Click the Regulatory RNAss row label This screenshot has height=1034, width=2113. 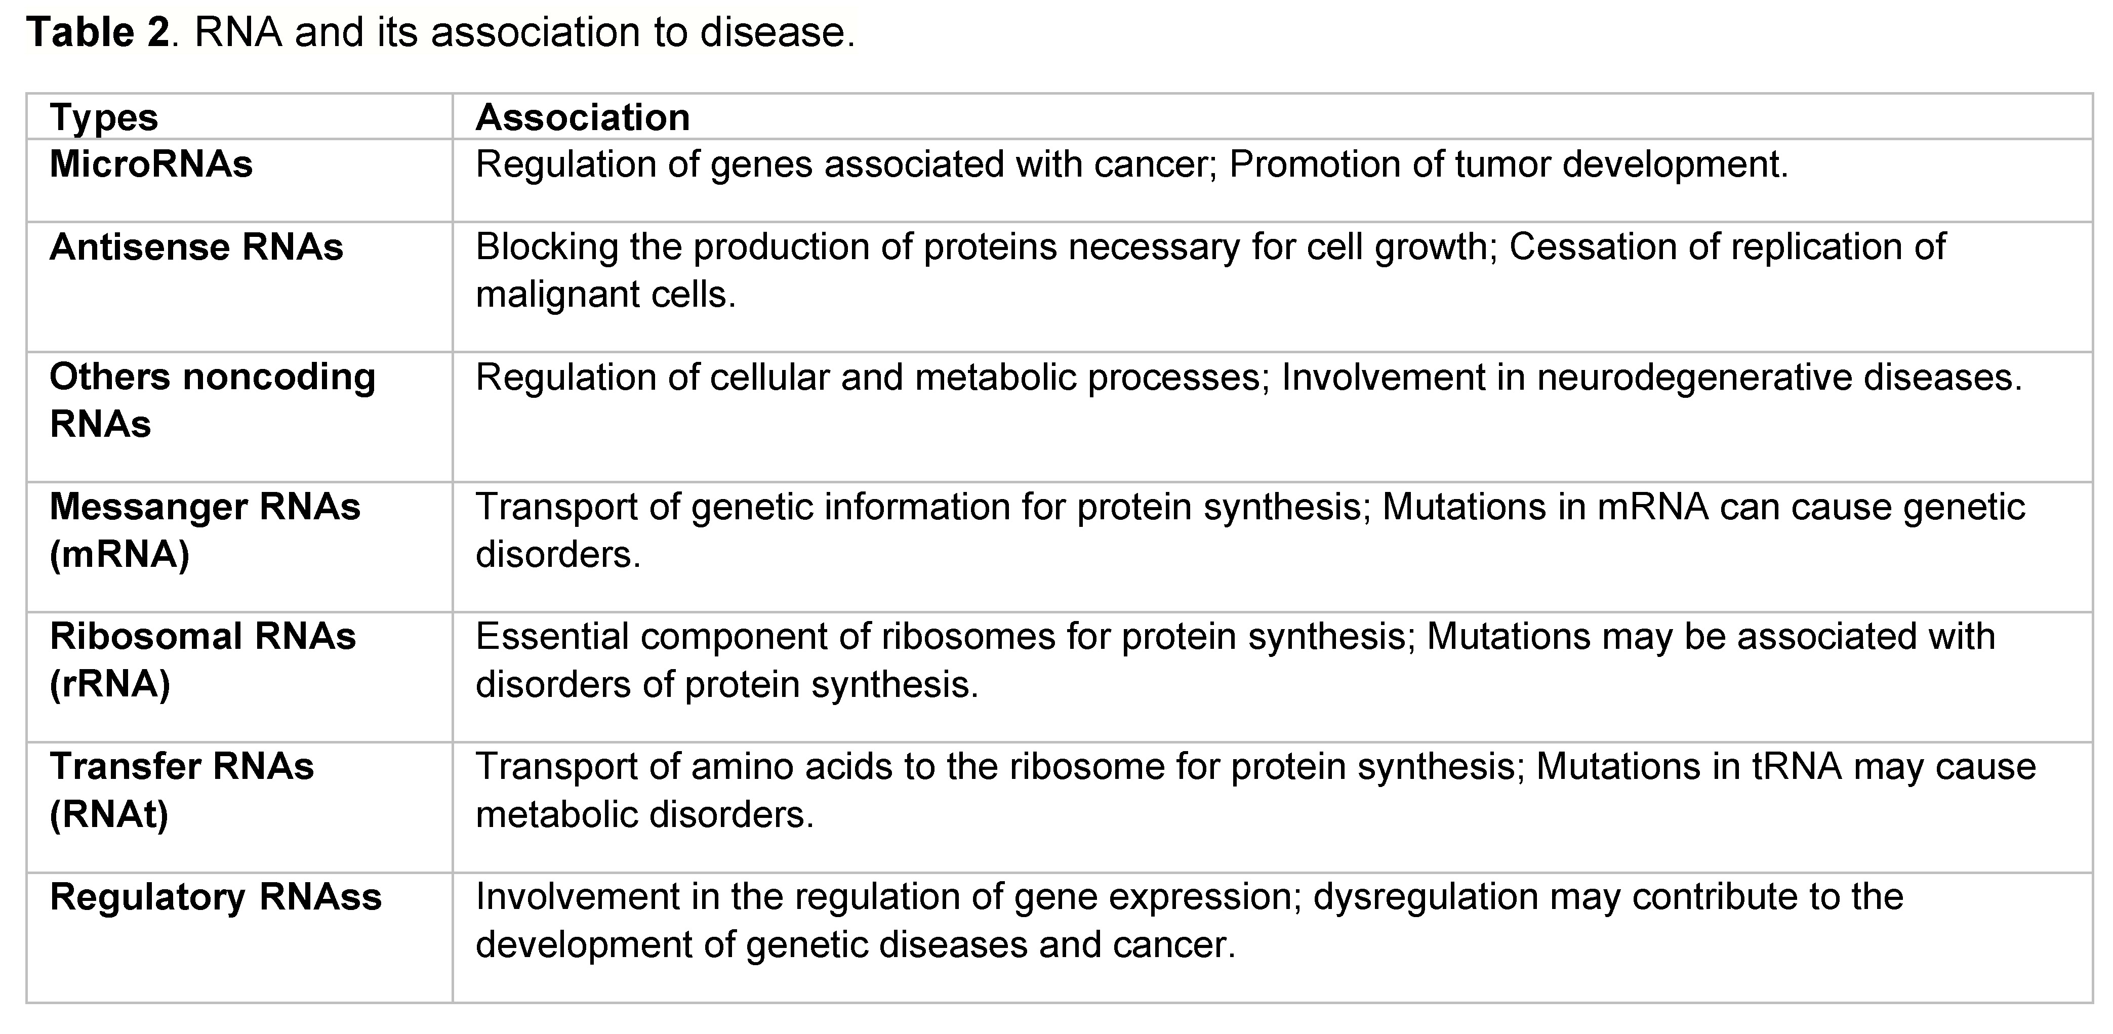216,897
